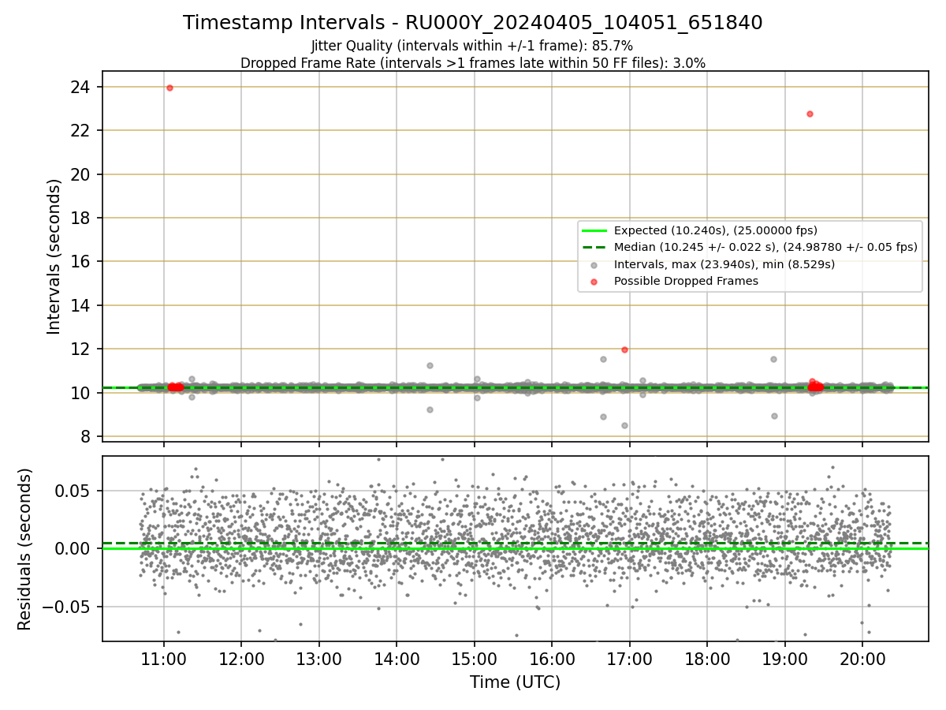Viewport: 946px width, 710px height.
Task: Click the 'Residuals (seconds)' y-axis label
Action: [x=24, y=549]
